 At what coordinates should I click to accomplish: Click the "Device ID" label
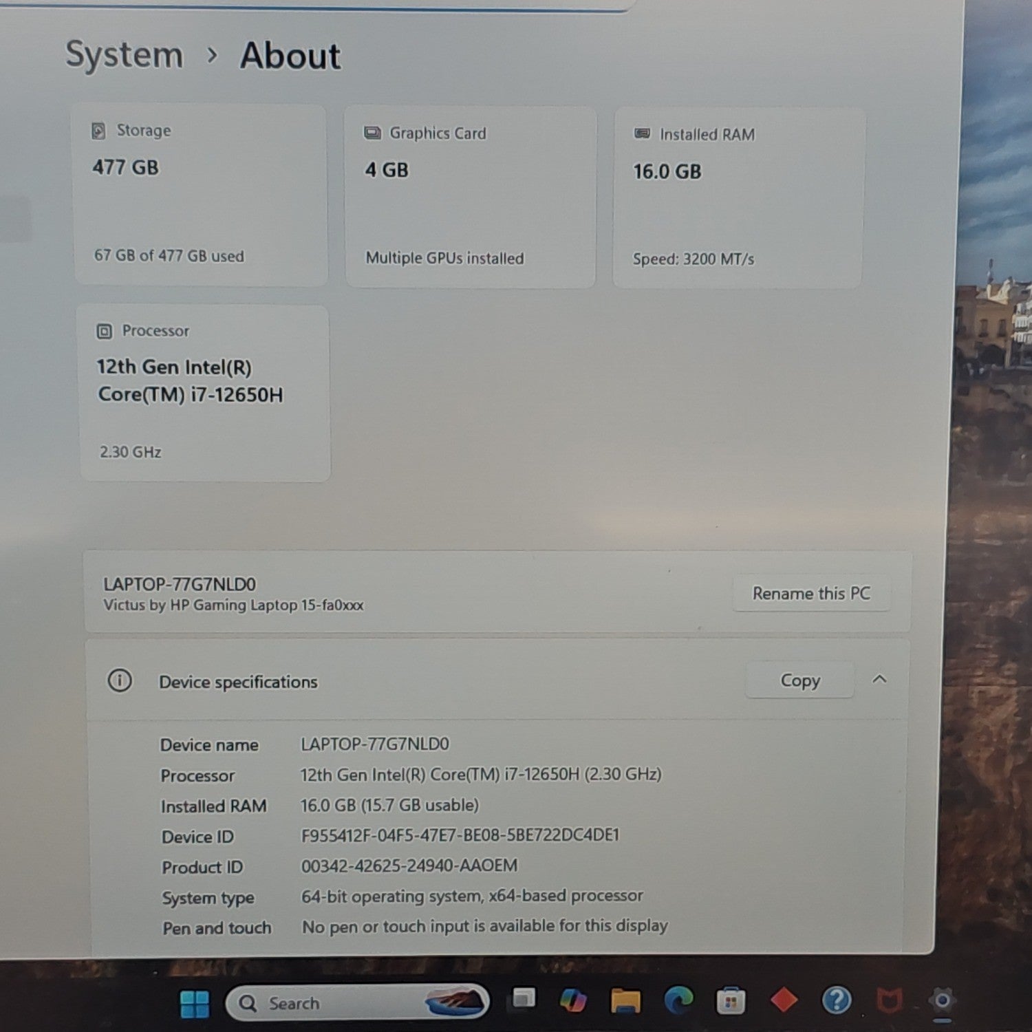197,837
